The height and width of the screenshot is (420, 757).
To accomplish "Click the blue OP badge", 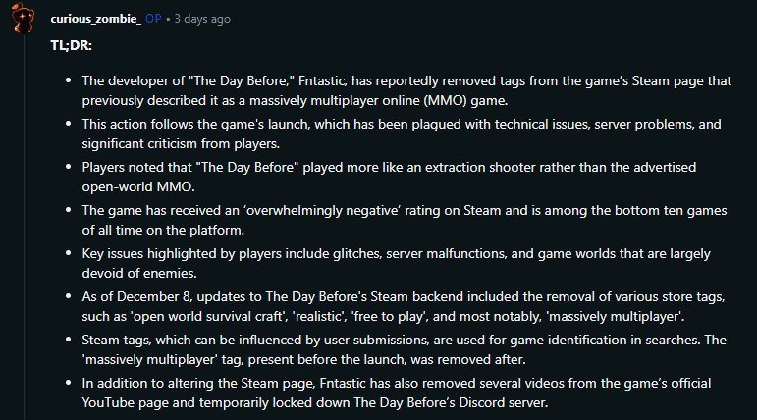I will pyautogui.click(x=153, y=19).
